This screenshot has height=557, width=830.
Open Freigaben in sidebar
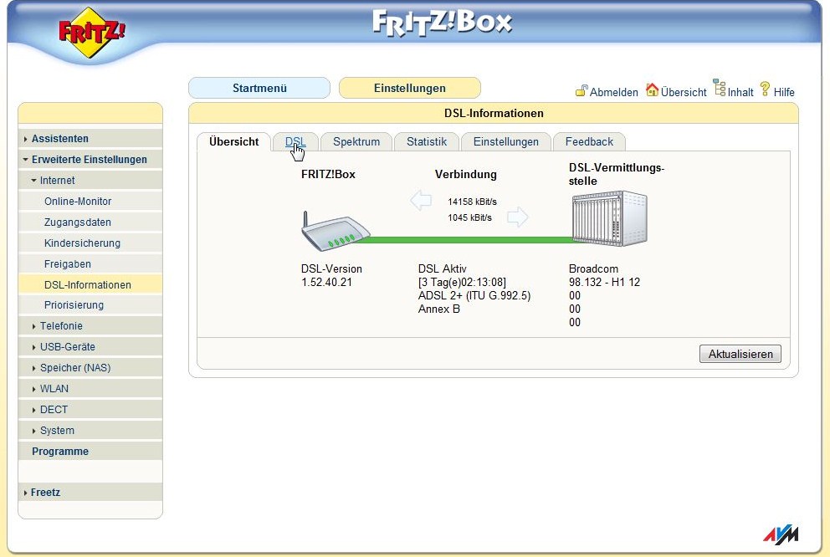[x=90, y=264]
